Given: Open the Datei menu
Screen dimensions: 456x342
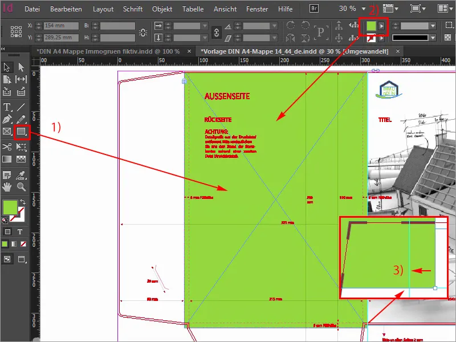Looking at the screenshot, I should coord(32,9).
